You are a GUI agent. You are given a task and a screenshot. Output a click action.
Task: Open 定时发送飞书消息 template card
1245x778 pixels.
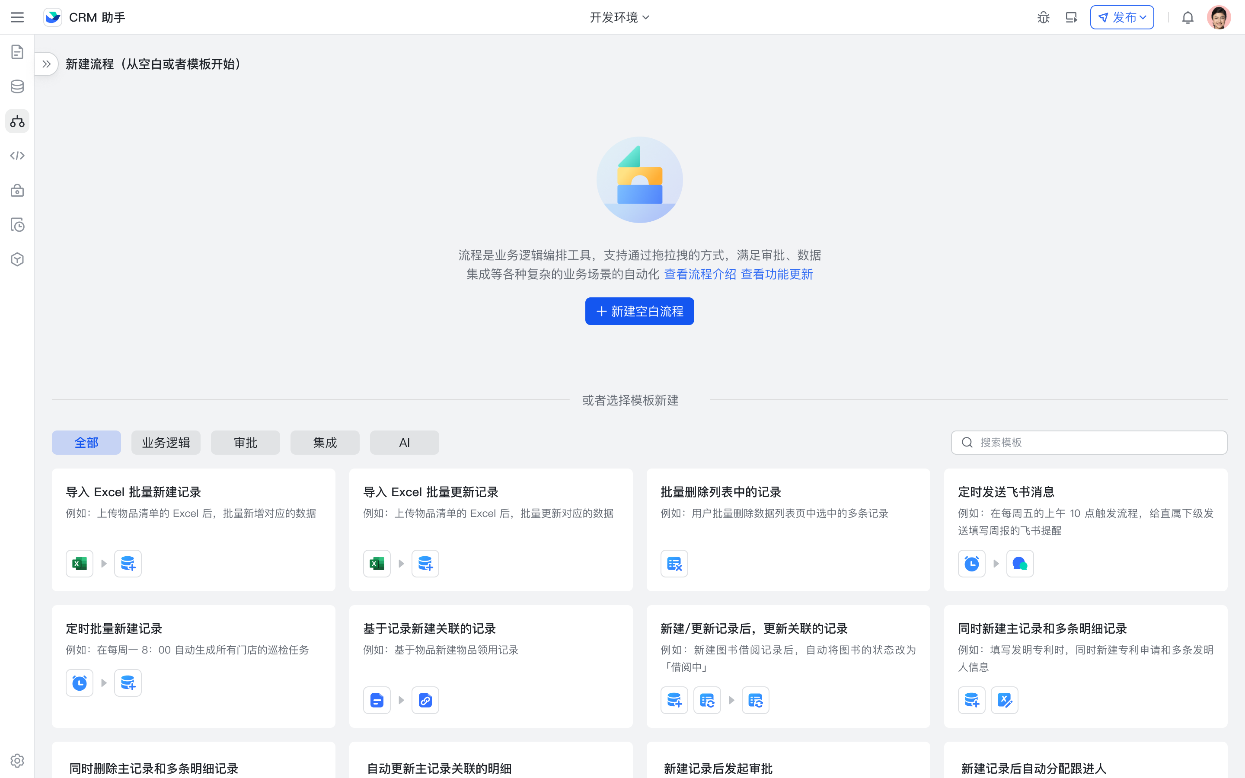[x=1085, y=530]
